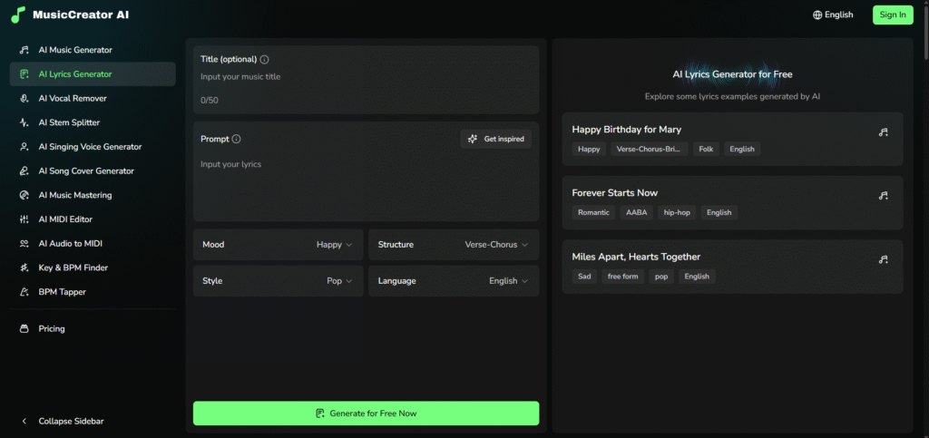Navigate to AI Stem Splitter
929x438 pixels.
(x=93, y=123)
